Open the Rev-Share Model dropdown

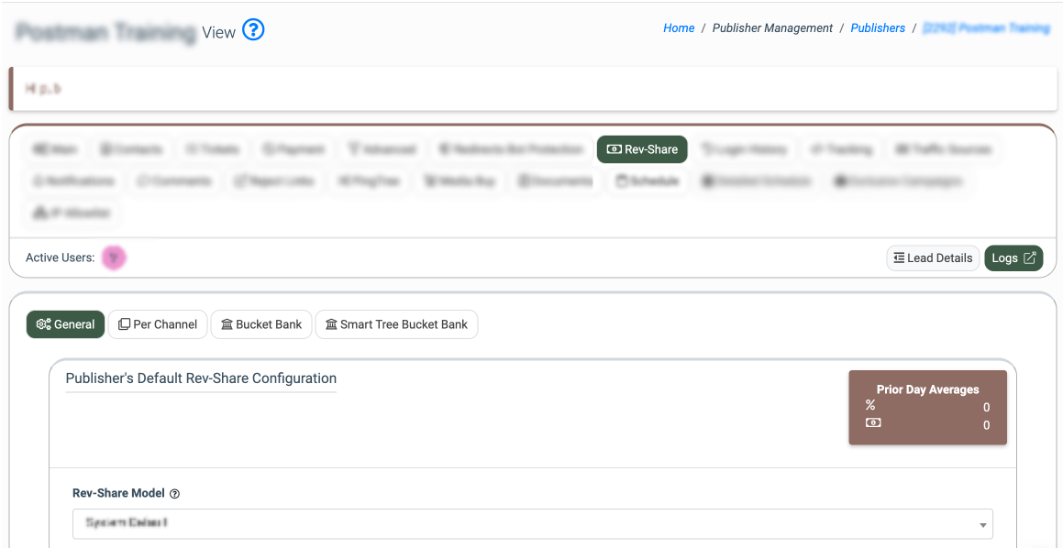532,523
